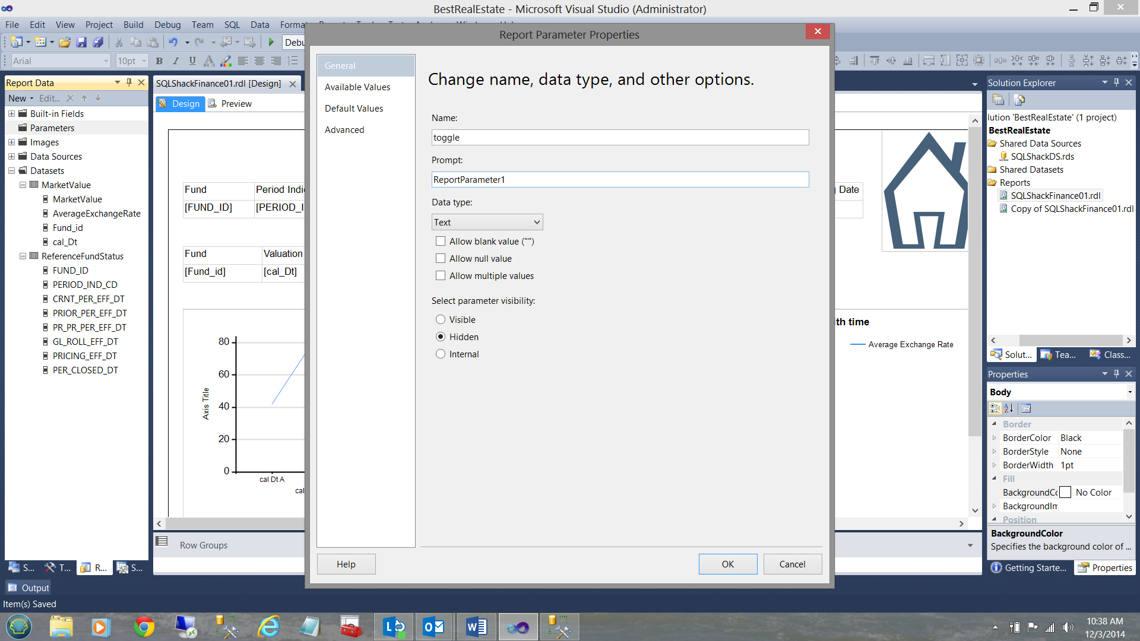Image resolution: width=1140 pixels, height=641 pixels.
Task: Click the Categorized properties view icon
Action: (995, 408)
